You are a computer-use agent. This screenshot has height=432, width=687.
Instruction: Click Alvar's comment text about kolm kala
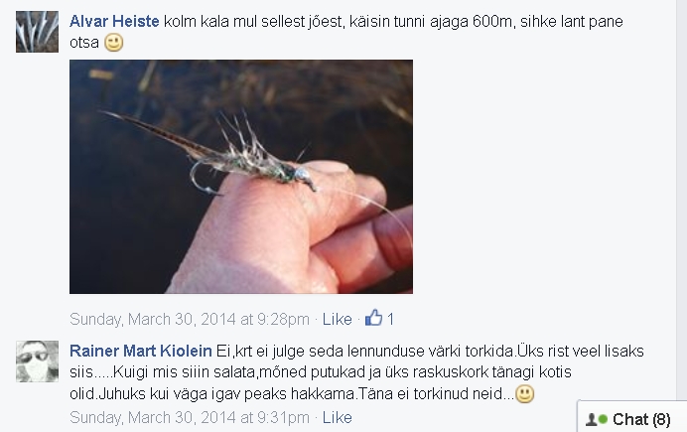click(346, 32)
